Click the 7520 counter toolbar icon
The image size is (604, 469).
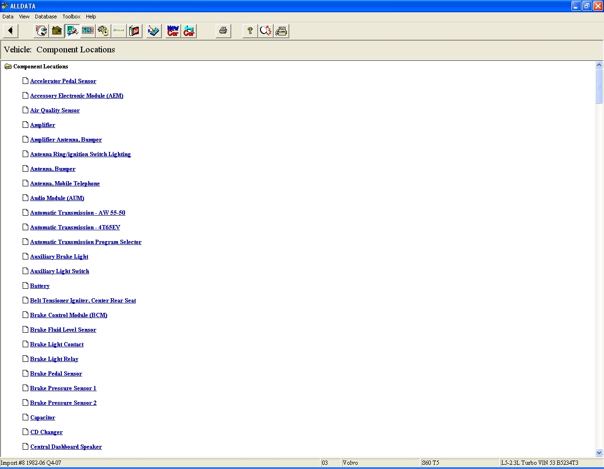coord(88,31)
